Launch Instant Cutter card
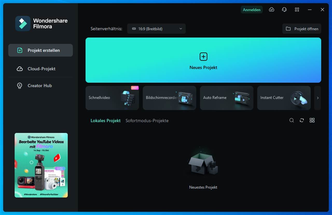Screen dimensions: 332x215 pyautogui.click(x=284, y=98)
